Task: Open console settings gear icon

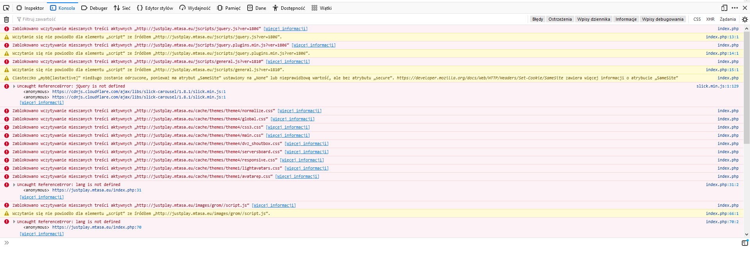Action: [x=745, y=19]
